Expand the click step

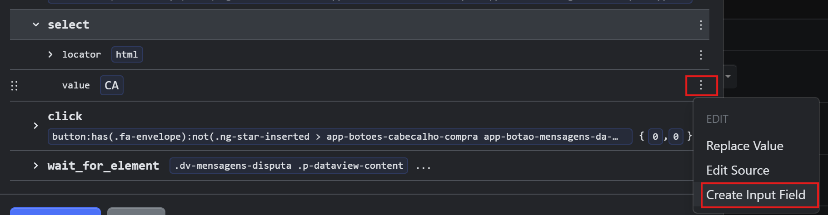click(x=36, y=126)
